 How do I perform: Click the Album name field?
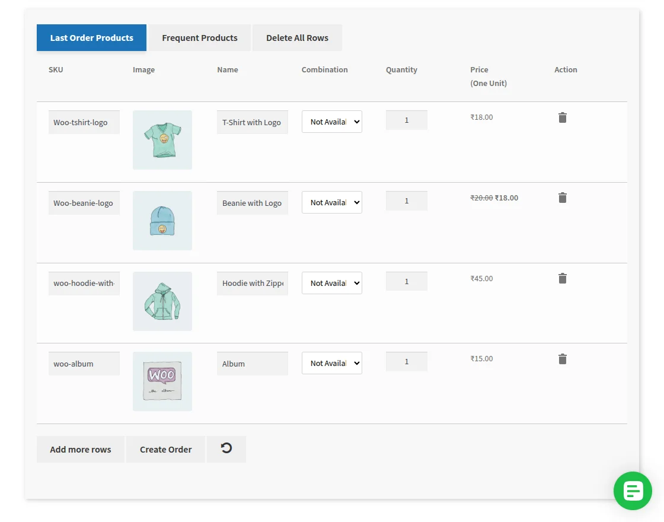tap(252, 363)
